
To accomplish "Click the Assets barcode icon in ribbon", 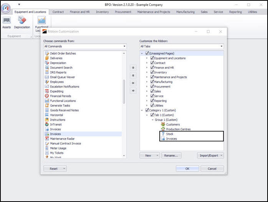I will point(7,20).
